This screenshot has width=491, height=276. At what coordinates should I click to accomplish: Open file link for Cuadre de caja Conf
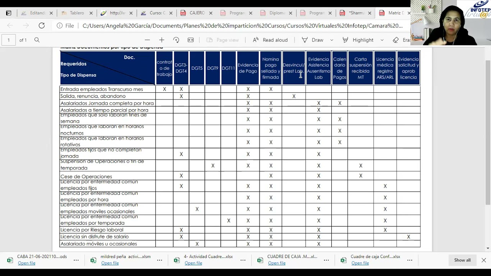pyautogui.click(x=360, y=263)
